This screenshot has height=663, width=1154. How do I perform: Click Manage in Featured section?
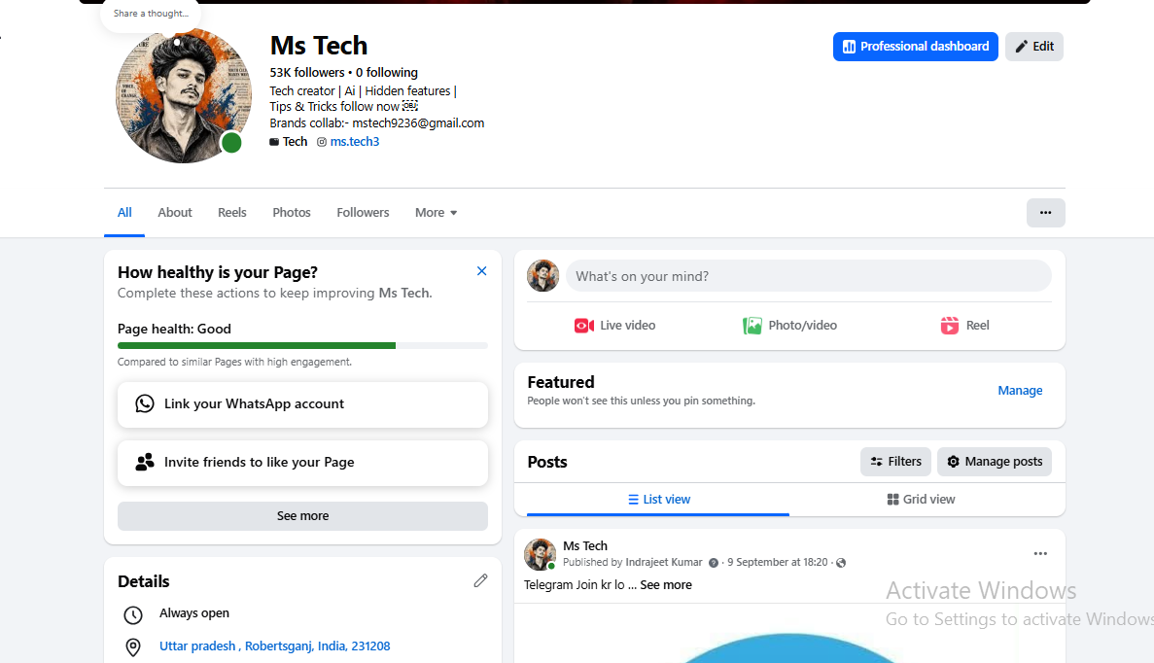[x=1020, y=390]
